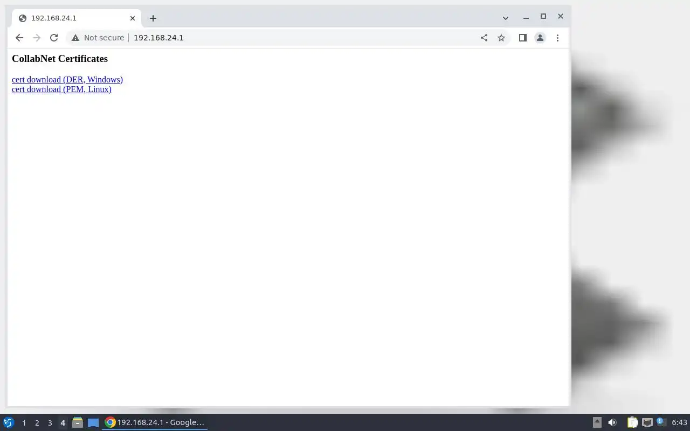This screenshot has height=431, width=690.
Task: Minimize the Chrome window
Action: click(x=526, y=18)
